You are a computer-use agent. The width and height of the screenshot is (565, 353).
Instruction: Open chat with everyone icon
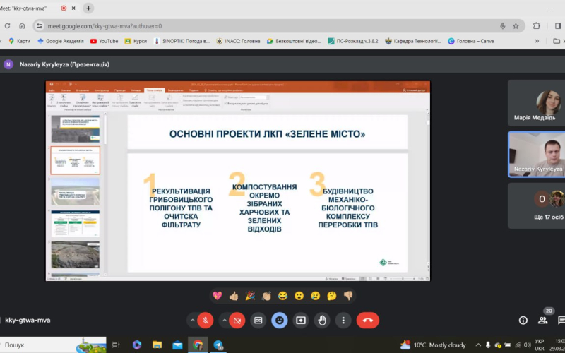(561, 321)
